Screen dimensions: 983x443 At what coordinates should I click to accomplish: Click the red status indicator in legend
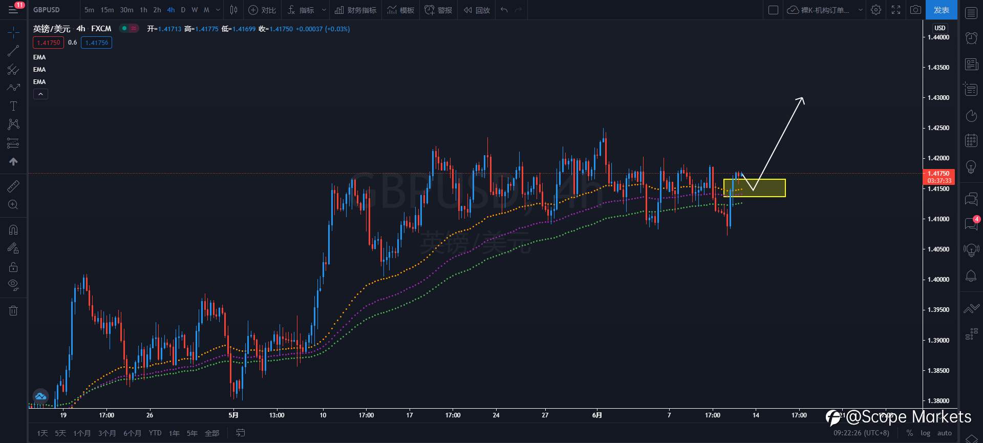click(x=134, y=29)
